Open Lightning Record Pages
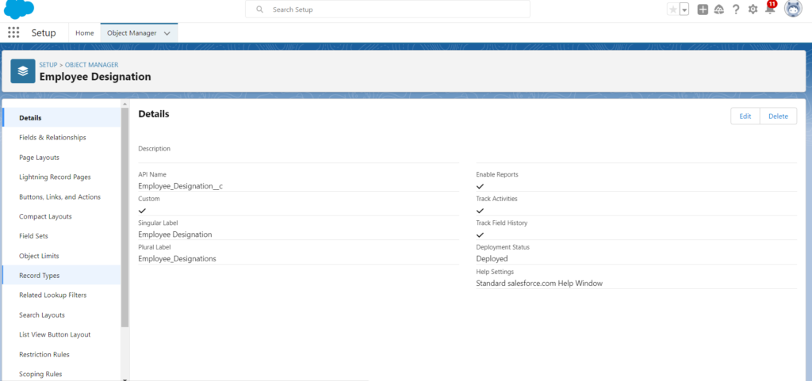This screenshot has width=812, height=381. click(62, 177)
